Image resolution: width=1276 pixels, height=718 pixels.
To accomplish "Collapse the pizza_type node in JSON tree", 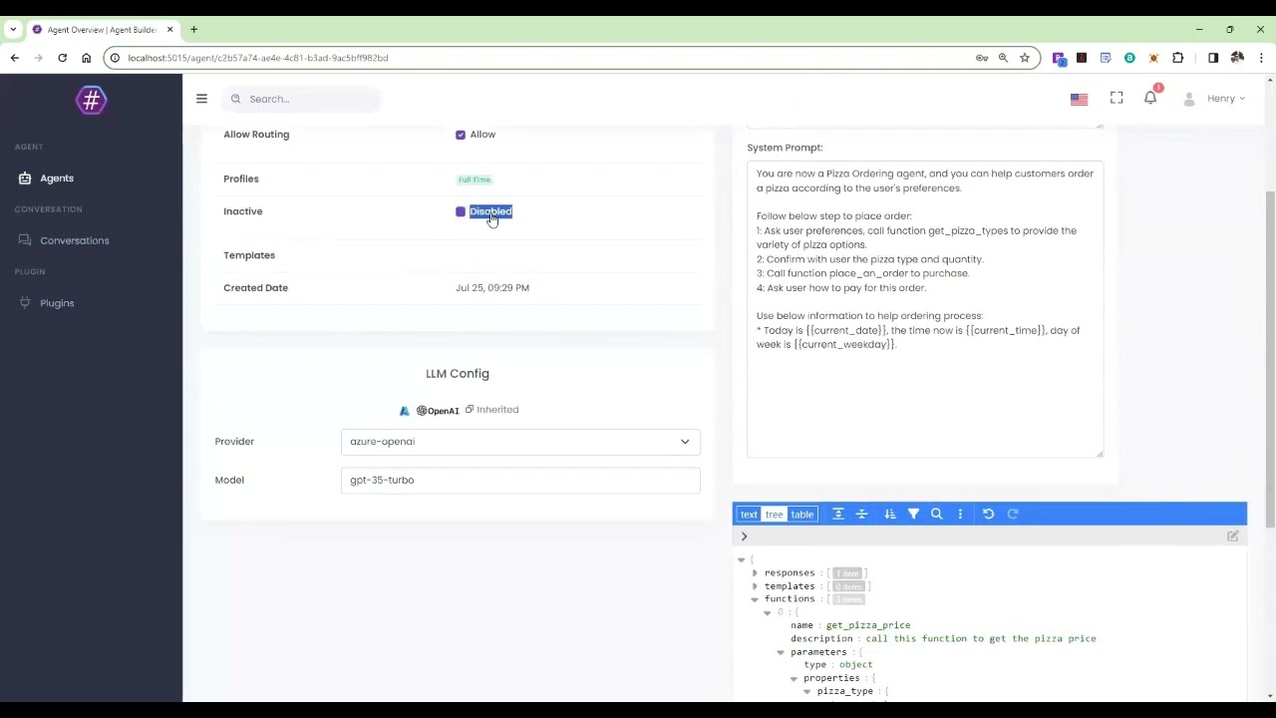I will tap(806, 691).
